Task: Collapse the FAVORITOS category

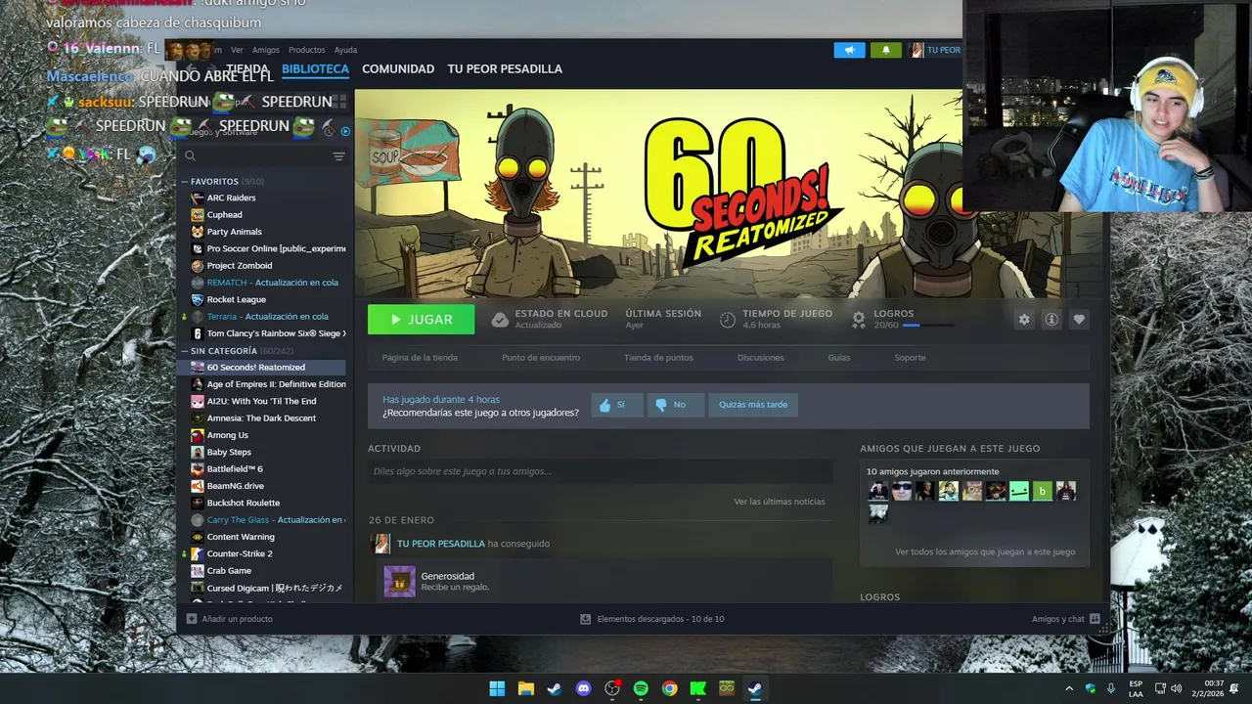Action: [186, 182]
